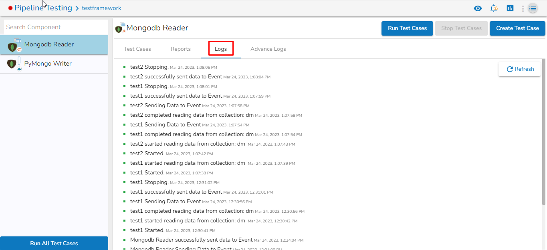Click the PyMongo Writer icon in sidebar
The width and height of the screenshot is (547, 250).
(14, 64)
